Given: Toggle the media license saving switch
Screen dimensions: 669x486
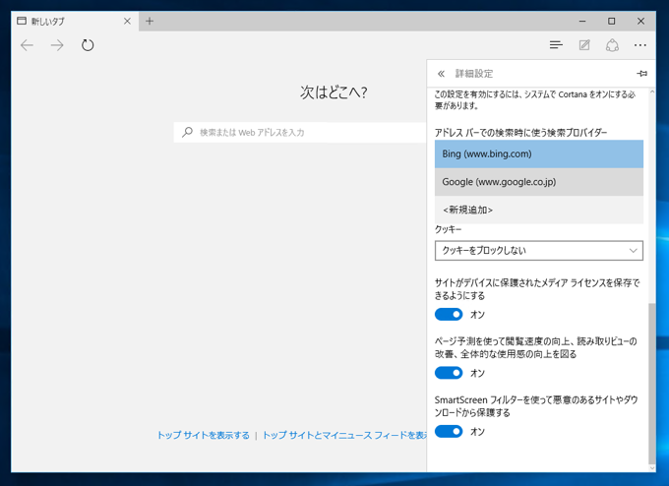Looking at the screenshot, I should coord(449,315).
